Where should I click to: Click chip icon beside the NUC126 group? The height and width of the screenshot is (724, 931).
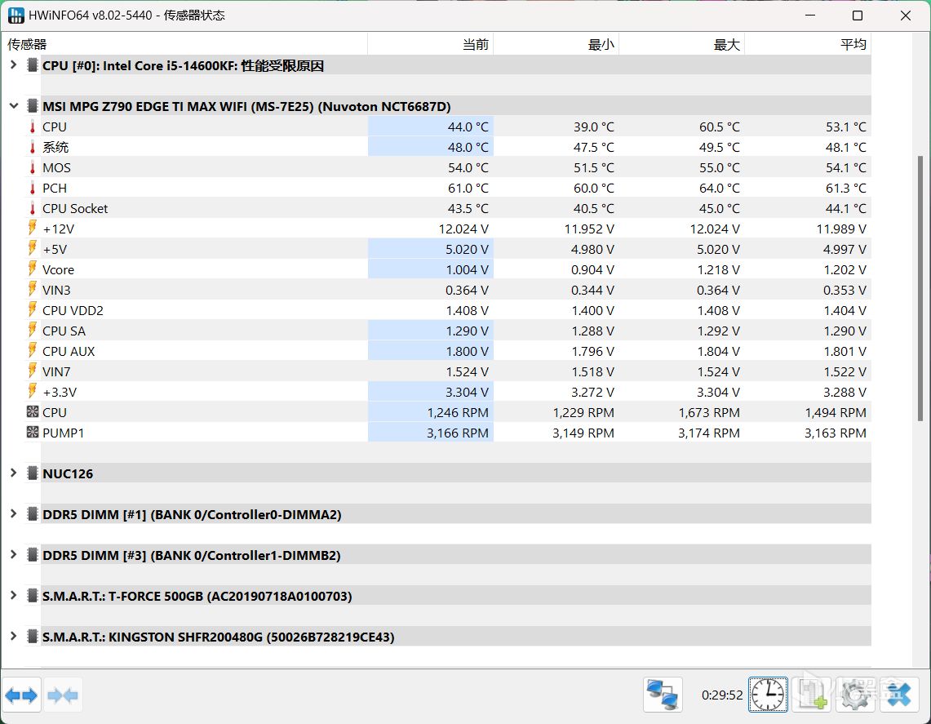click(x=33, y=473)
